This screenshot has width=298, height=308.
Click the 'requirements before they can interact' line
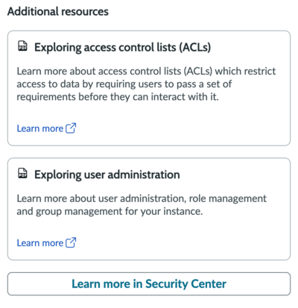click(x=118, y=97)
